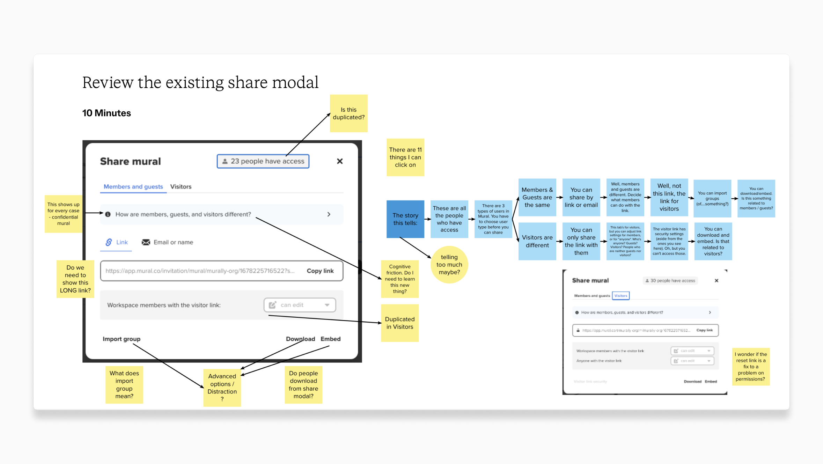The width and height of the screenshot is (823, 464).
Task: Open Anyone with visitor link dropdown
Action: click(x=692, y=361)
